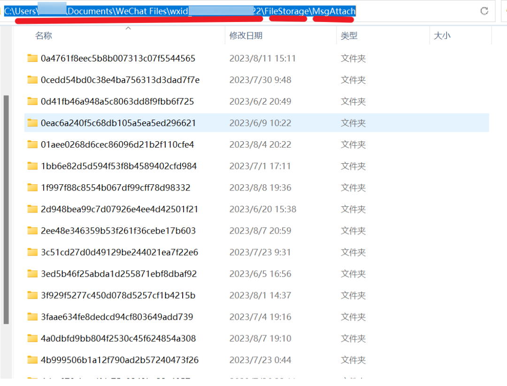This screenshot has height=386, width=507.
Task: Click date 2023/7/23 0:44
Action: click(260, 360)
